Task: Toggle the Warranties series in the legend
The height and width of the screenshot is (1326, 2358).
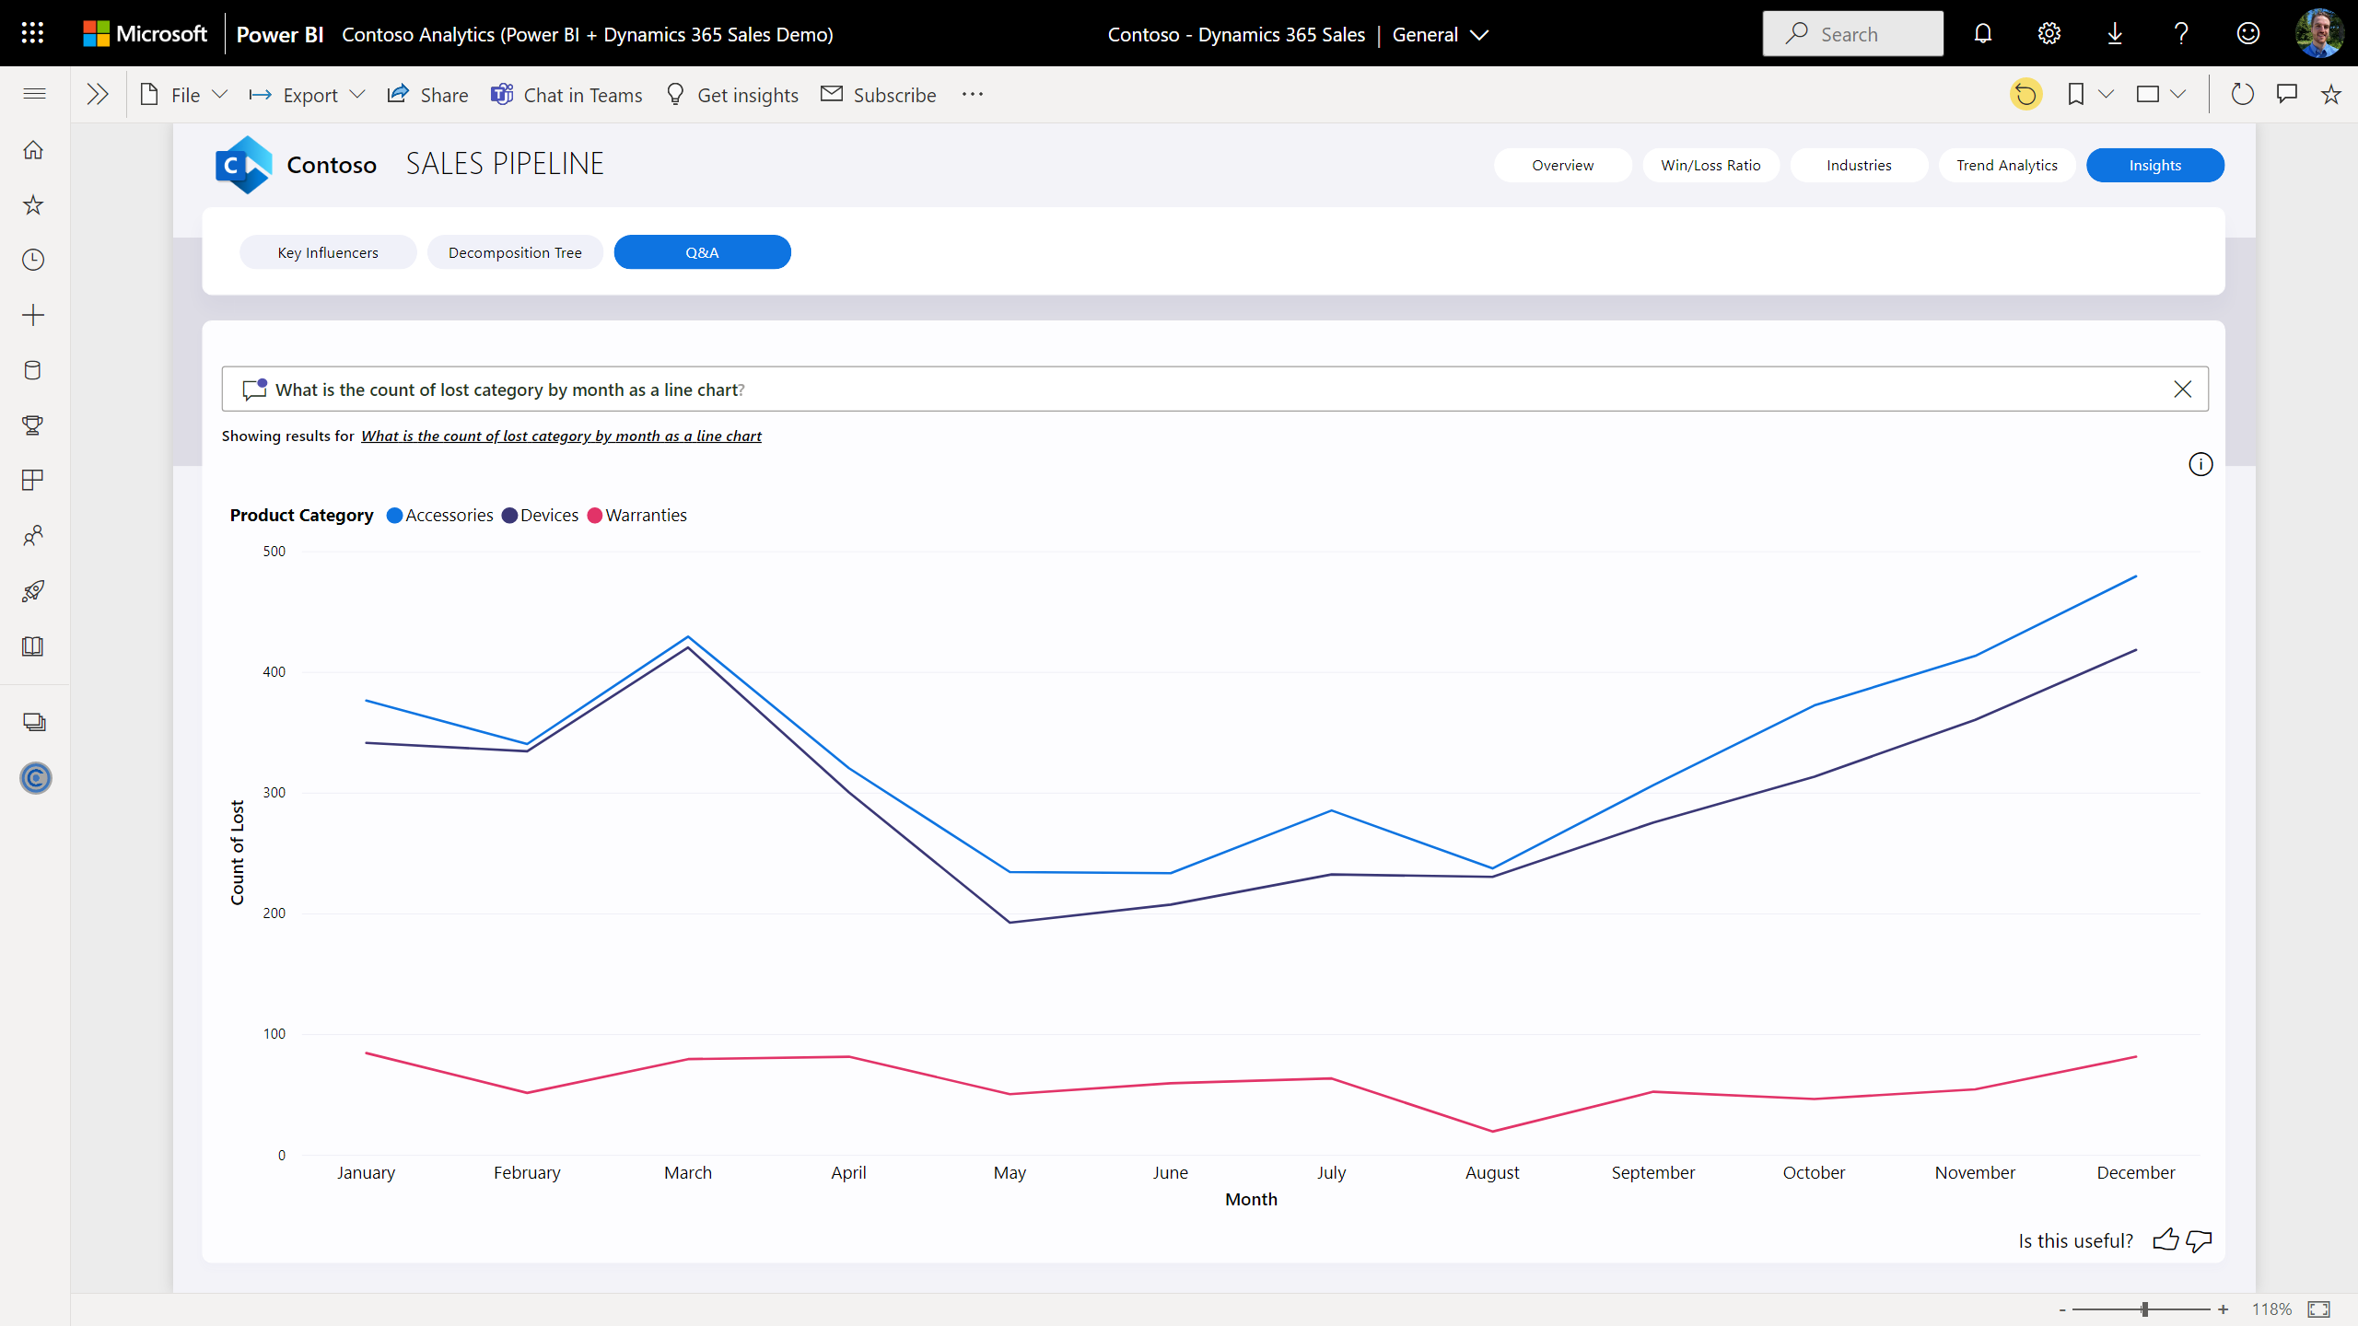Action: click(x=636, y=515)
